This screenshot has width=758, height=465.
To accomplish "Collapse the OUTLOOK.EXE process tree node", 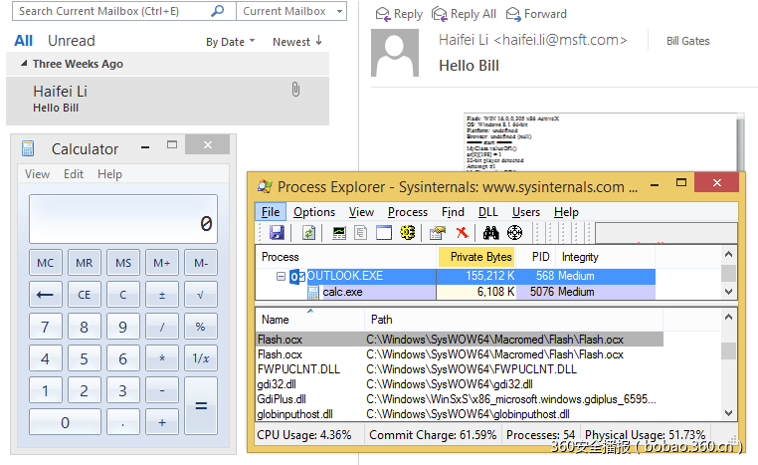I will click(x=282, y=276).
